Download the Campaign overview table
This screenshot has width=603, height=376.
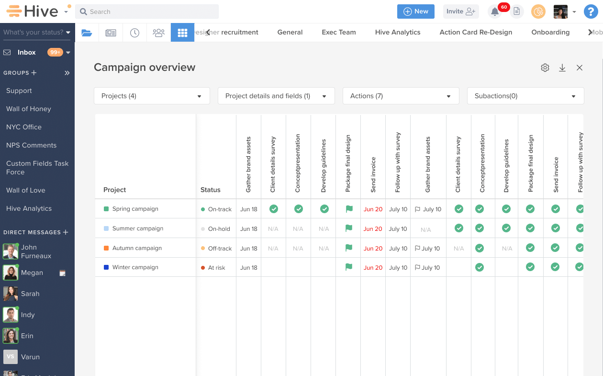562,68
